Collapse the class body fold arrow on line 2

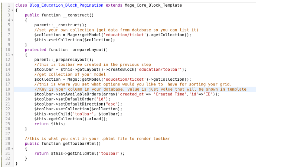(x=12, y=10)
